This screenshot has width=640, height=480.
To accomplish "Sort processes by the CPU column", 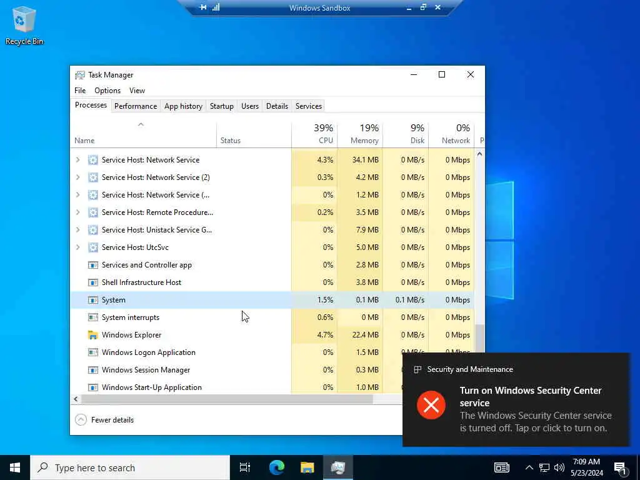I will point(314,134).
